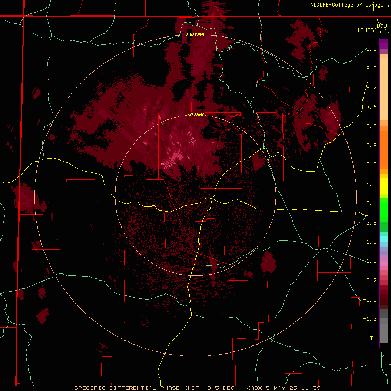Click the peach segment of the color bar
This screenshot has width=391, height=391.
click(384, 87)
